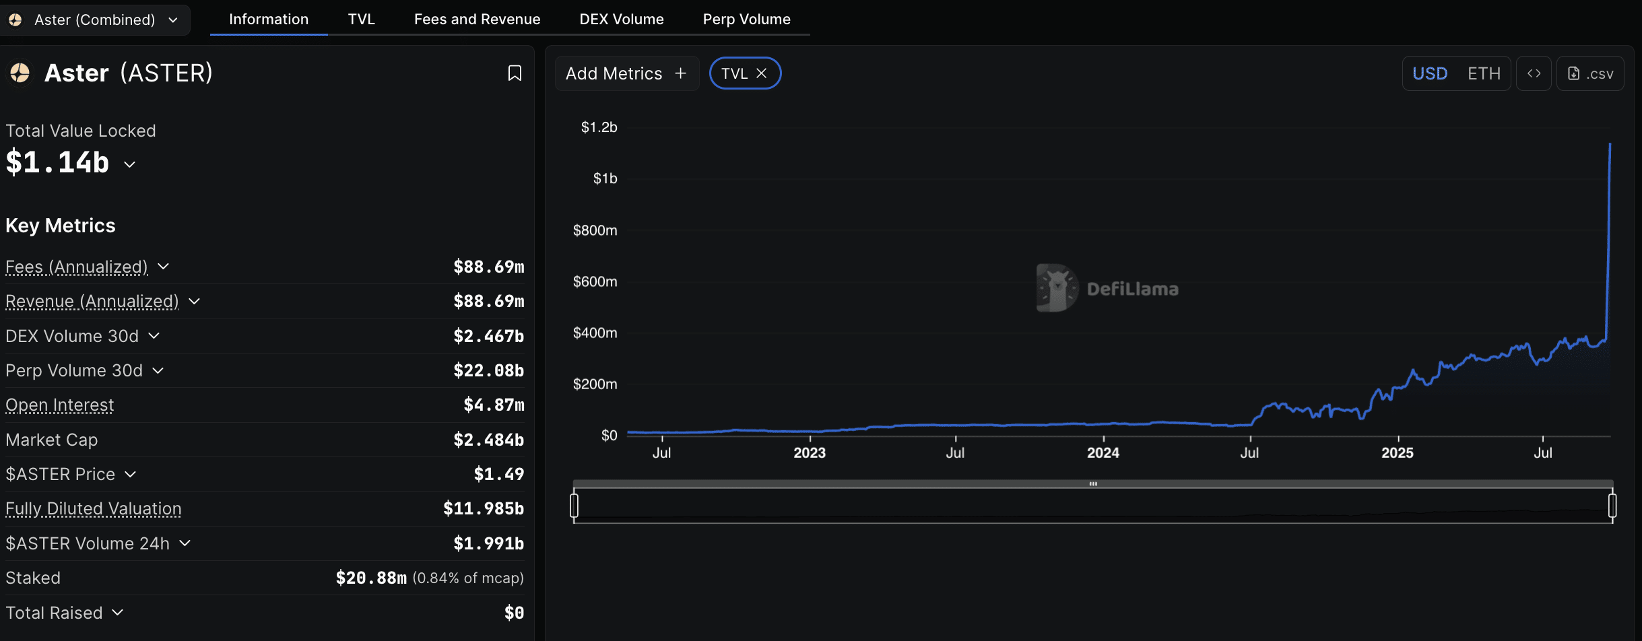Bookmark the Aster protocol
Viewport: 1642px width, 641px height.
tap(515, 73)
